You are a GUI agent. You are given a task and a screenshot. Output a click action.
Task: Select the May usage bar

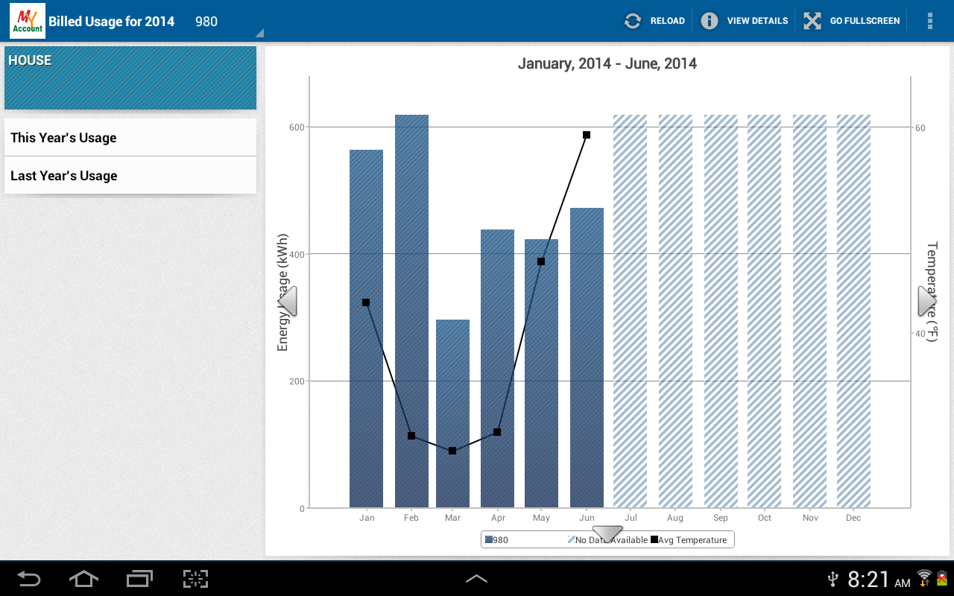point(541,374)
